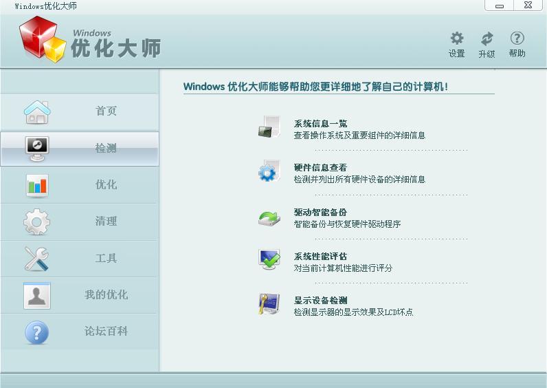
Task: Click text 检测并列出所有硬件设备的详细信息
Action: pyautogui.click(x=359, y=179)
